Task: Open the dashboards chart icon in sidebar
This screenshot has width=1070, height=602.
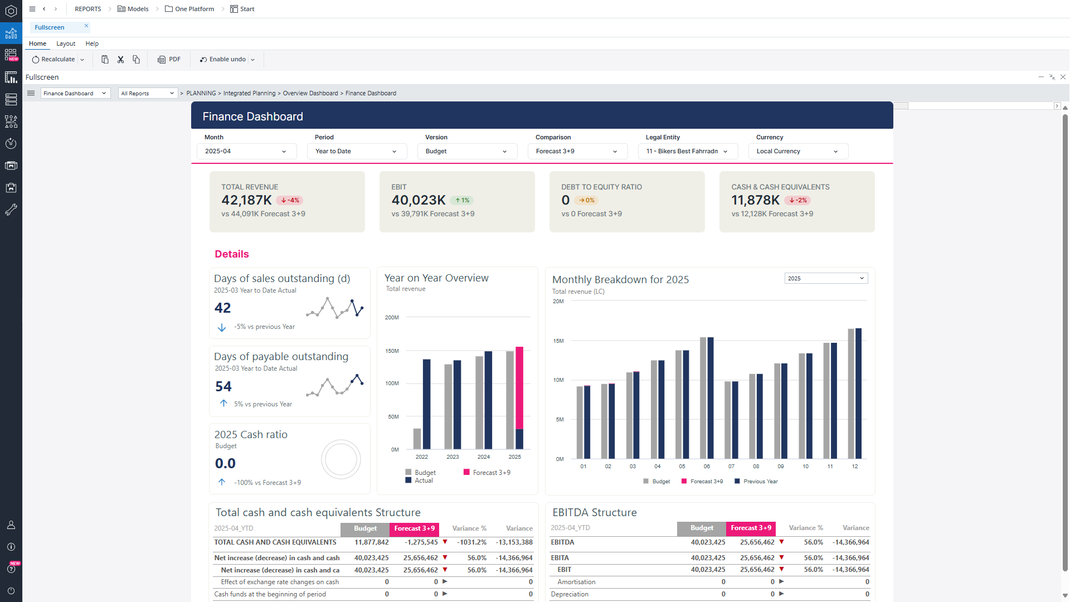Action: 11,33
